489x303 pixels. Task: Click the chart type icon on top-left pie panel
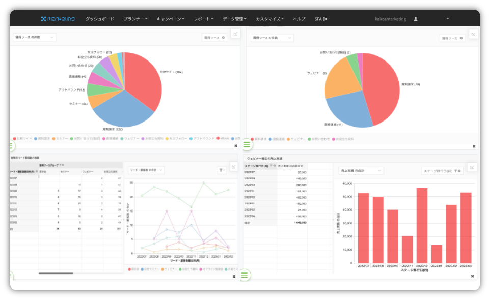(x=235, y=34)
